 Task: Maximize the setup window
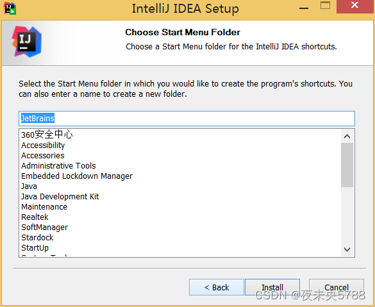tap(325, 5)
